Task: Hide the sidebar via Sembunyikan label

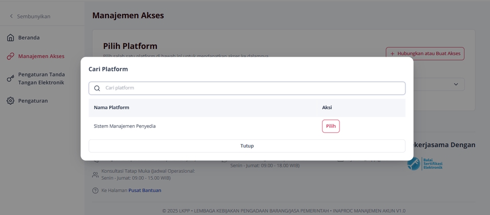Action: point(34,16)
